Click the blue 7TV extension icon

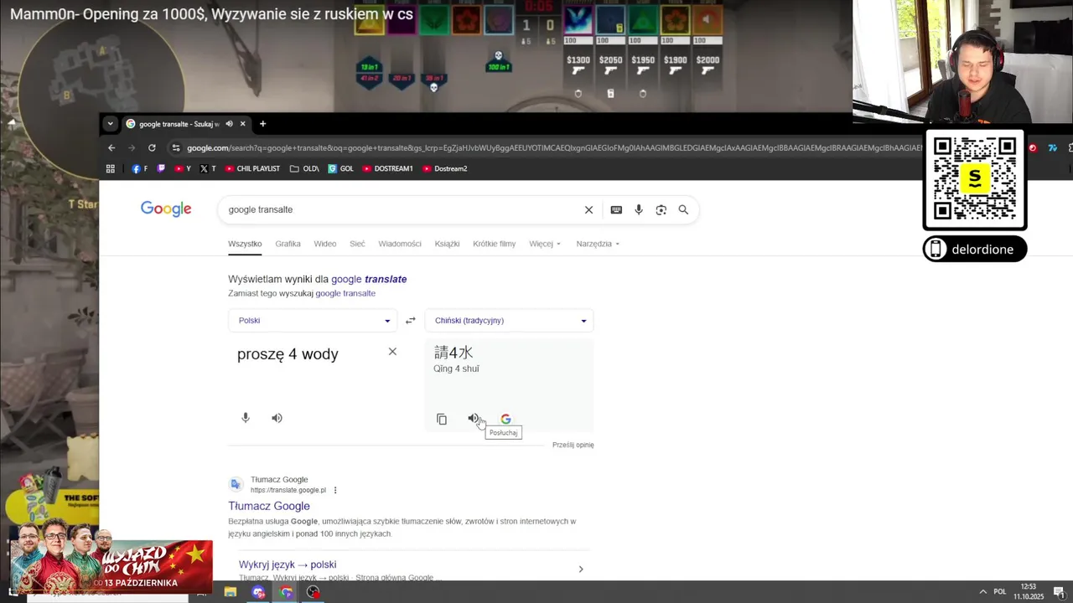coord(1053,147)
